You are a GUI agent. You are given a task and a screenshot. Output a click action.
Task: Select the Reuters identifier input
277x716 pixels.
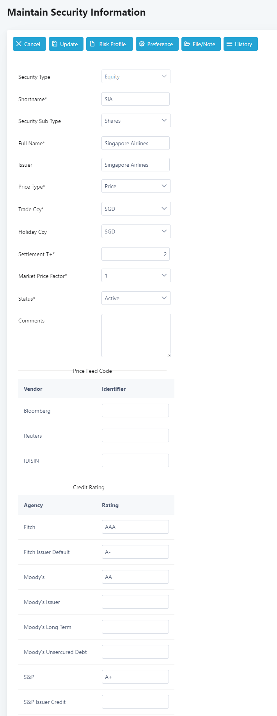(x=135, y=436)
